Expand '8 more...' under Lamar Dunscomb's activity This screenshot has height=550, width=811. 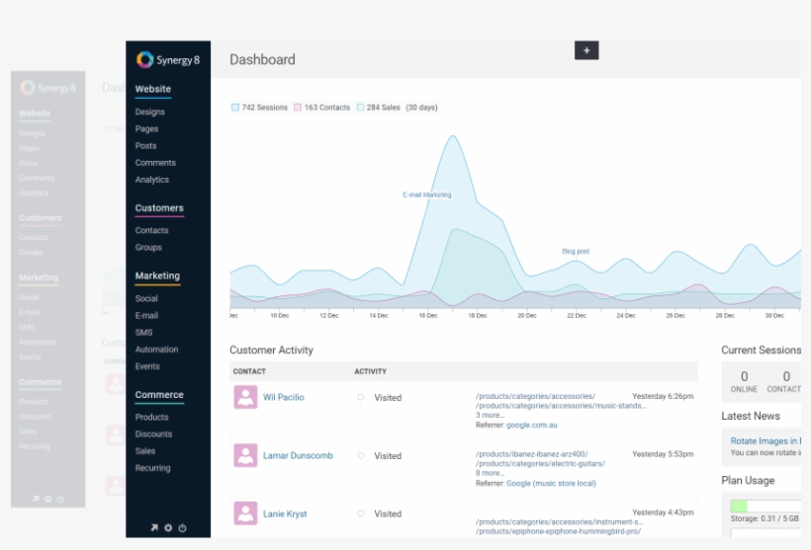[491, 473]
